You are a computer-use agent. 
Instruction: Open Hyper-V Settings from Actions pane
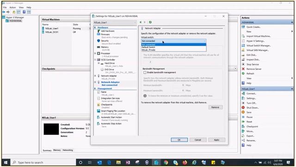tap(256, 41)
